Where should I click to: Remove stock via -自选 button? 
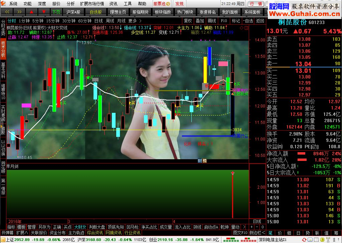[248, 21]
